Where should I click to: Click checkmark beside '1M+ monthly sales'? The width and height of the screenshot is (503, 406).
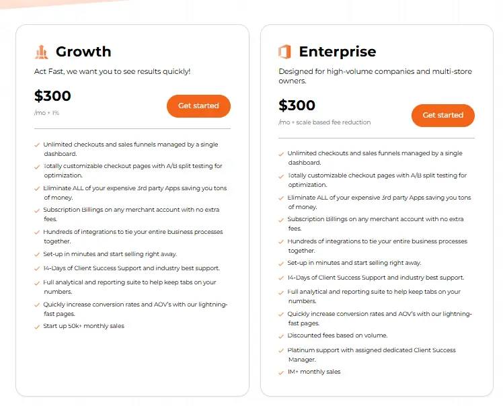click(281, 372)
